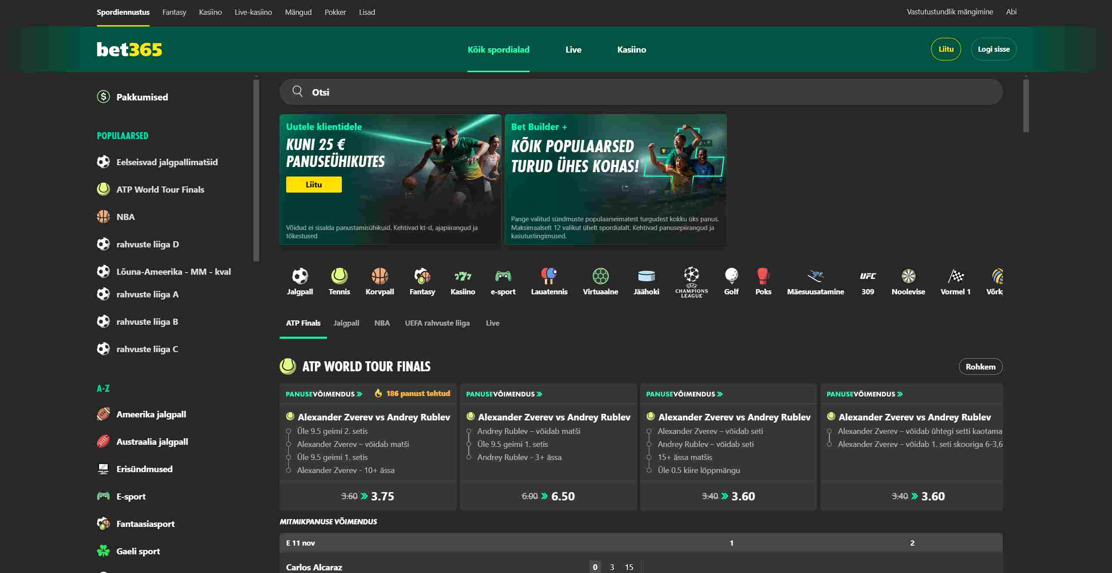Image resolution: width=1112 pixels, height=573 pixels.
Task: Click the Otsi search field
Action: 641,92
